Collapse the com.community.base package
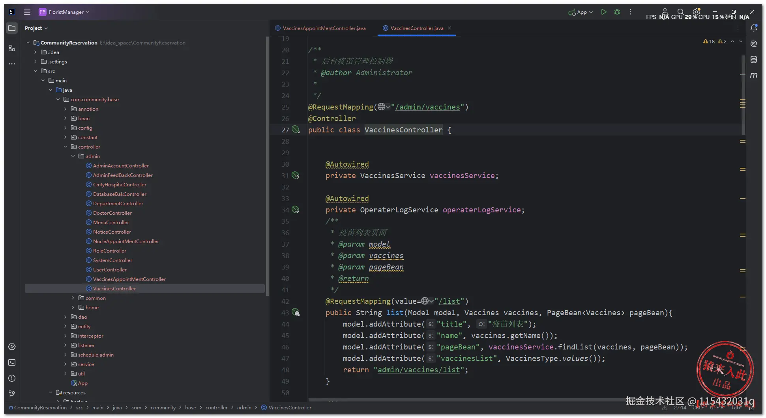This screenshot has width=766, height=418. pyautogui.click(x=58, y=99)
